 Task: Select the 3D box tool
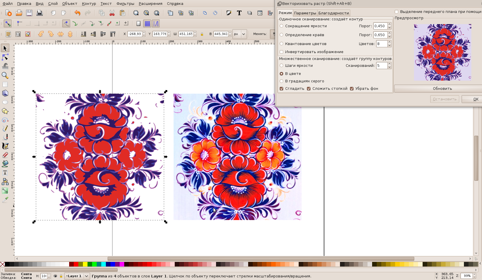click(5, 93)
